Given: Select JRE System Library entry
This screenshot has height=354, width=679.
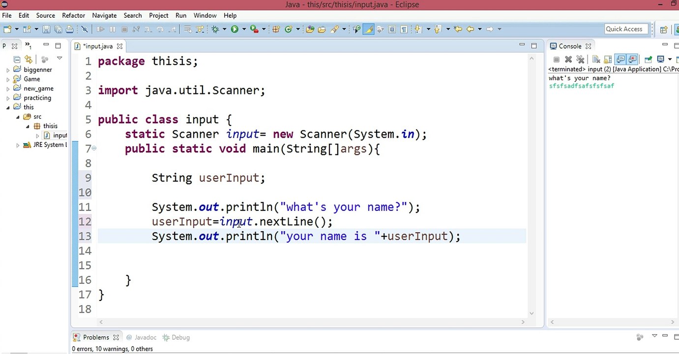Looking at the screenshot, I should (x=44, y=145).
